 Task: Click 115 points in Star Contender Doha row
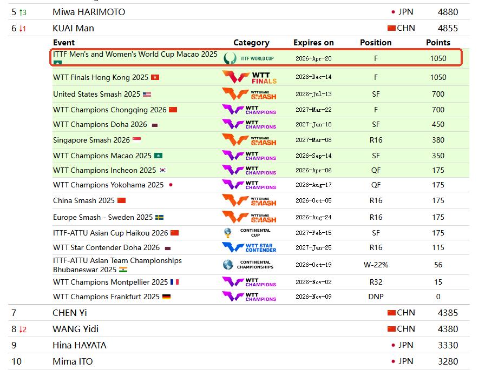coord(438,247)
